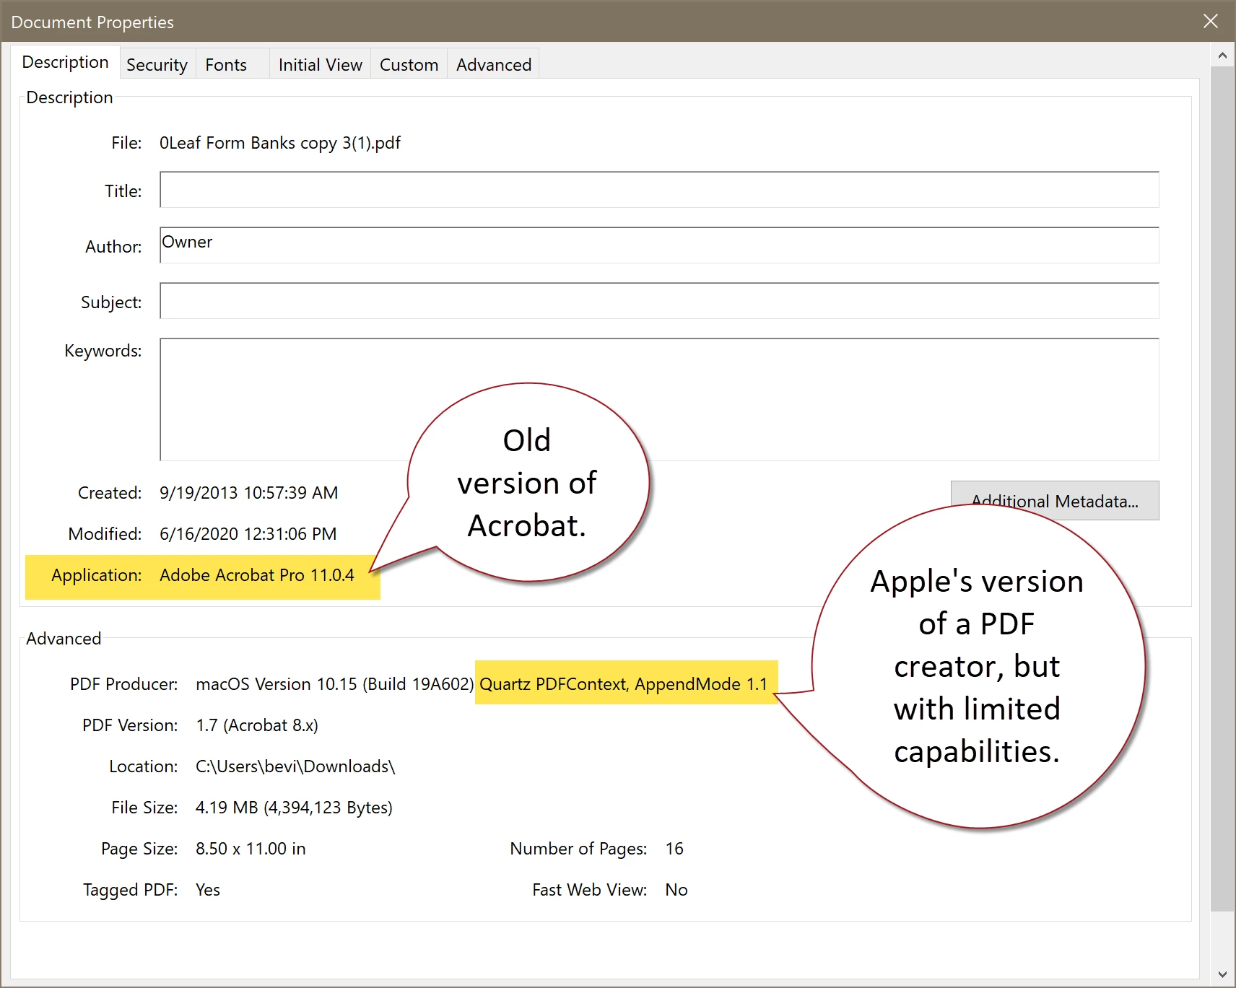Viewport: 1236px width, 988px height.
Task: Click the 'PDF Version:' label
Action: pyautogui.click(x=130, y=725)
